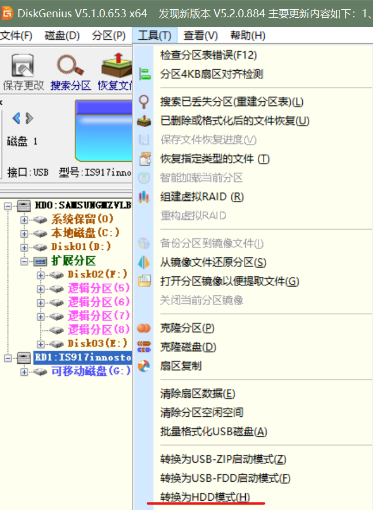This screenshot has height=510, width=373.
Task: Expand the 系统保留(0) partition node
Action: tap(24, 220)
